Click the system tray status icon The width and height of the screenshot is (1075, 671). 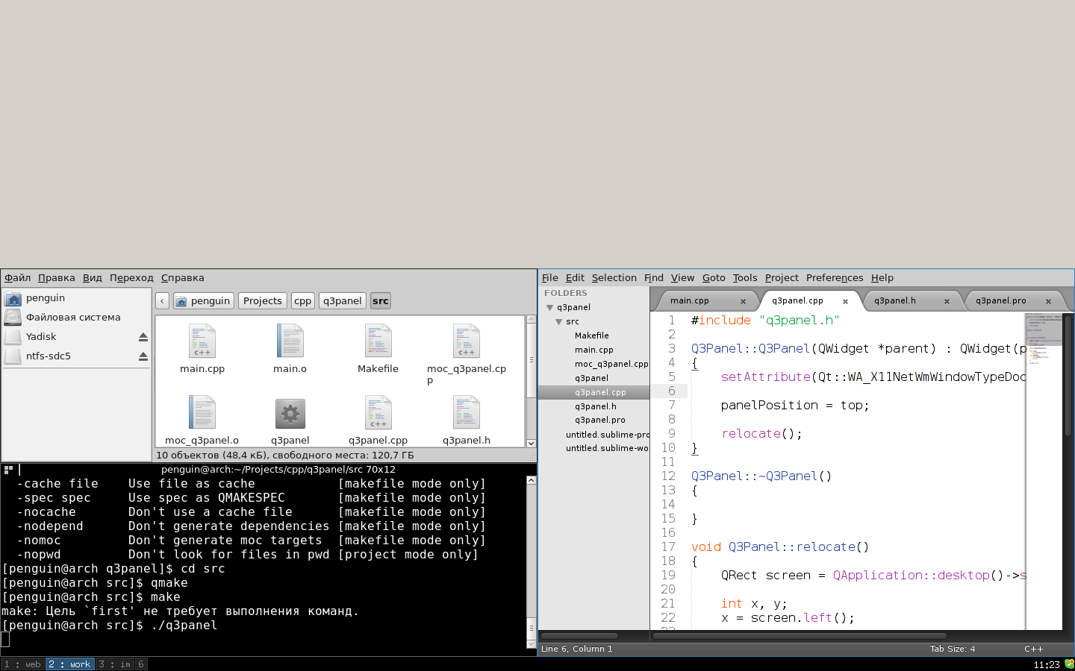[1069, 664]
